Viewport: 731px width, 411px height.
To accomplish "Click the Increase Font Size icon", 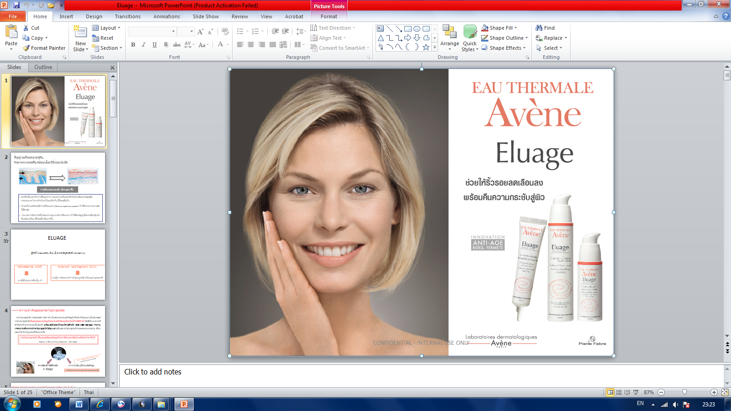I will [x=200, y=32].
